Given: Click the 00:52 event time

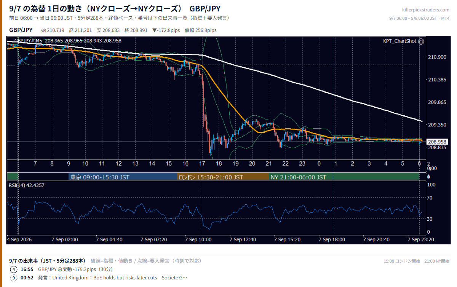Looking at the screenshot, I should (27, 277).
